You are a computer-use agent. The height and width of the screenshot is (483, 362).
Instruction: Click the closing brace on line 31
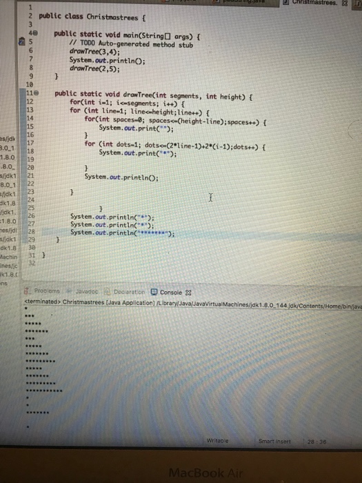[x=43, y=255]
